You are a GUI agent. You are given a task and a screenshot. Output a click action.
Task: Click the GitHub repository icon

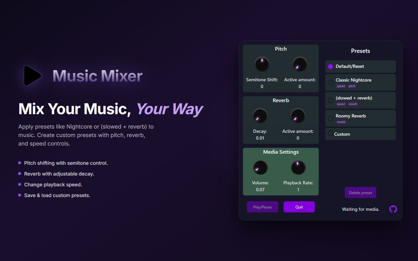[x=393, y=209]
